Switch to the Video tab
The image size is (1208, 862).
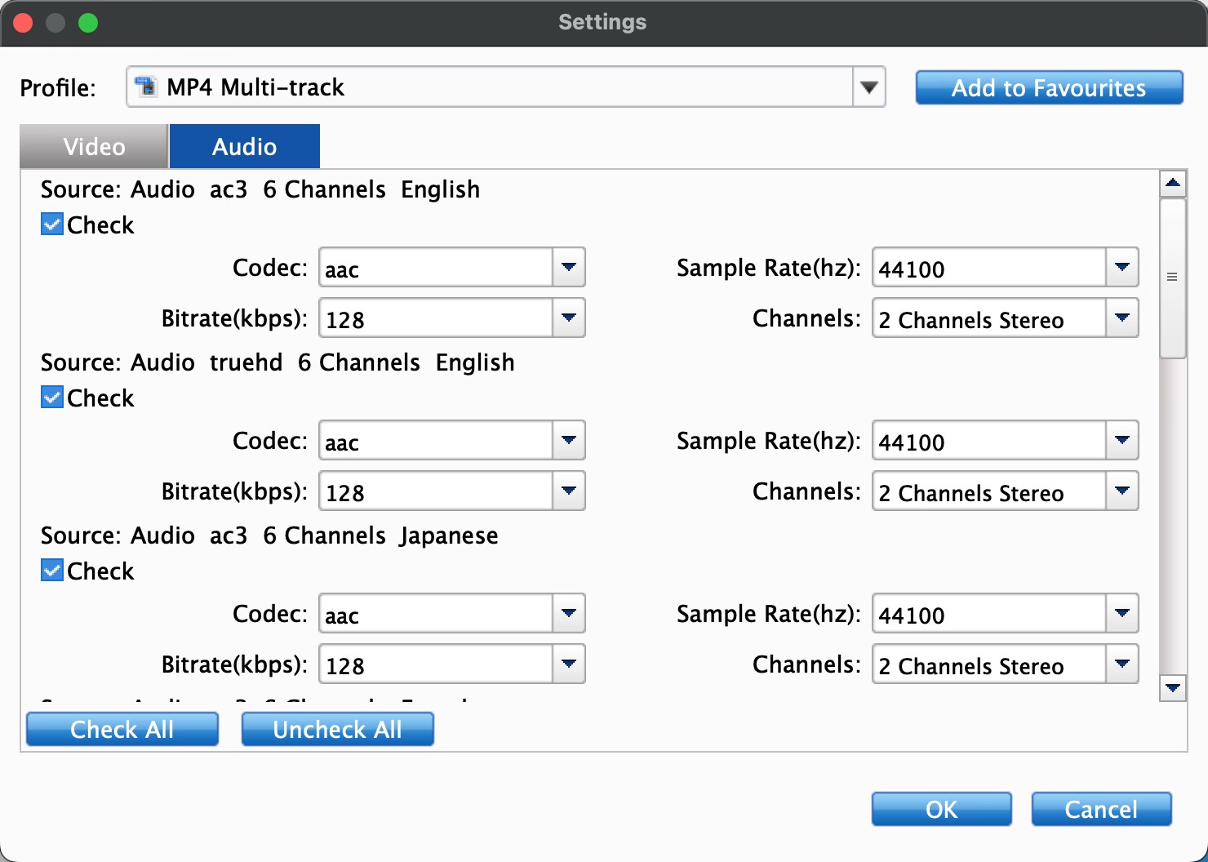94,146
